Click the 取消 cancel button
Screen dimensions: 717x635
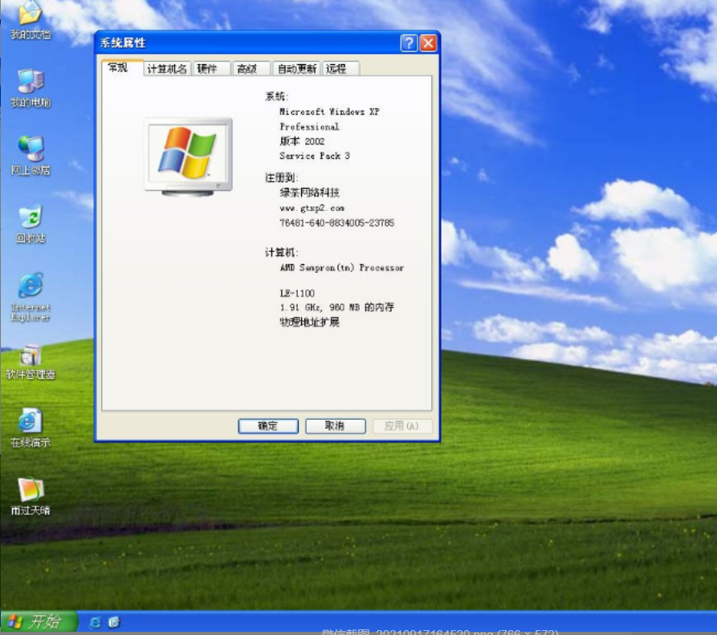[335, 426]
